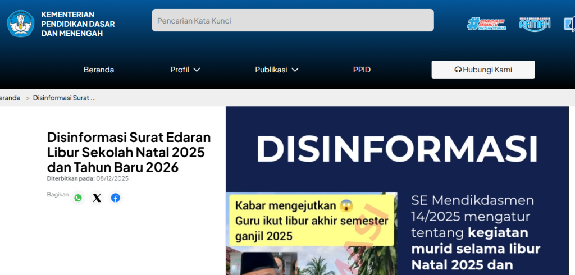The height and width of the screenshot is (275, 575).
Task: Click the Kemendikdasmen emblem logo
Action: pos(21,24)
